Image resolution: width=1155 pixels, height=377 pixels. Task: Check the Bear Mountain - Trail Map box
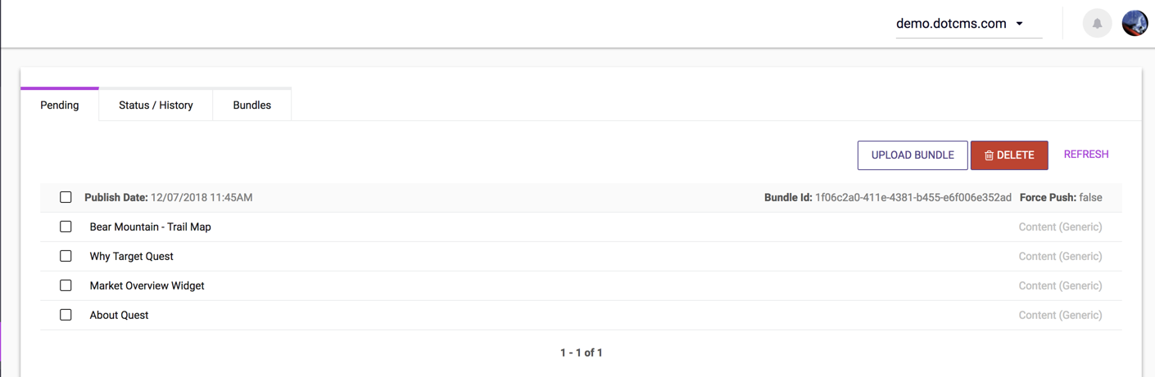pyautogui.click(x=66, y=227)
